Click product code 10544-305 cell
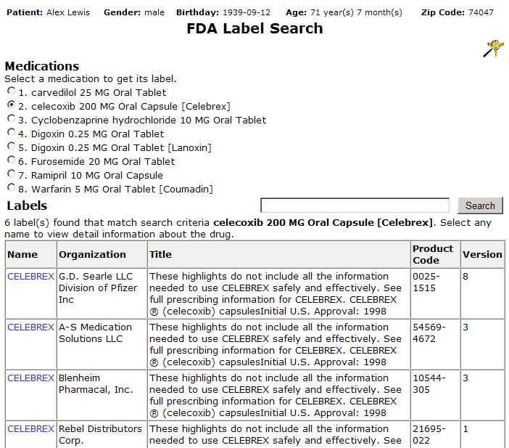The width and height of the screenshot is (509, 448). tap(435, 395)
